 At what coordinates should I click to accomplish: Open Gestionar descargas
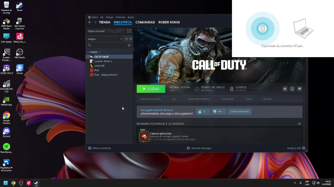[199, 148]
